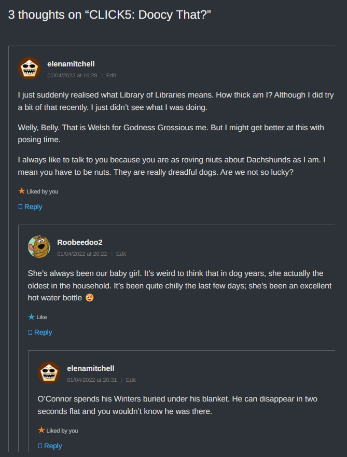347x457 pixels.
Task: Unlike the first comment via orange star
Action: [x=22, y=191]
